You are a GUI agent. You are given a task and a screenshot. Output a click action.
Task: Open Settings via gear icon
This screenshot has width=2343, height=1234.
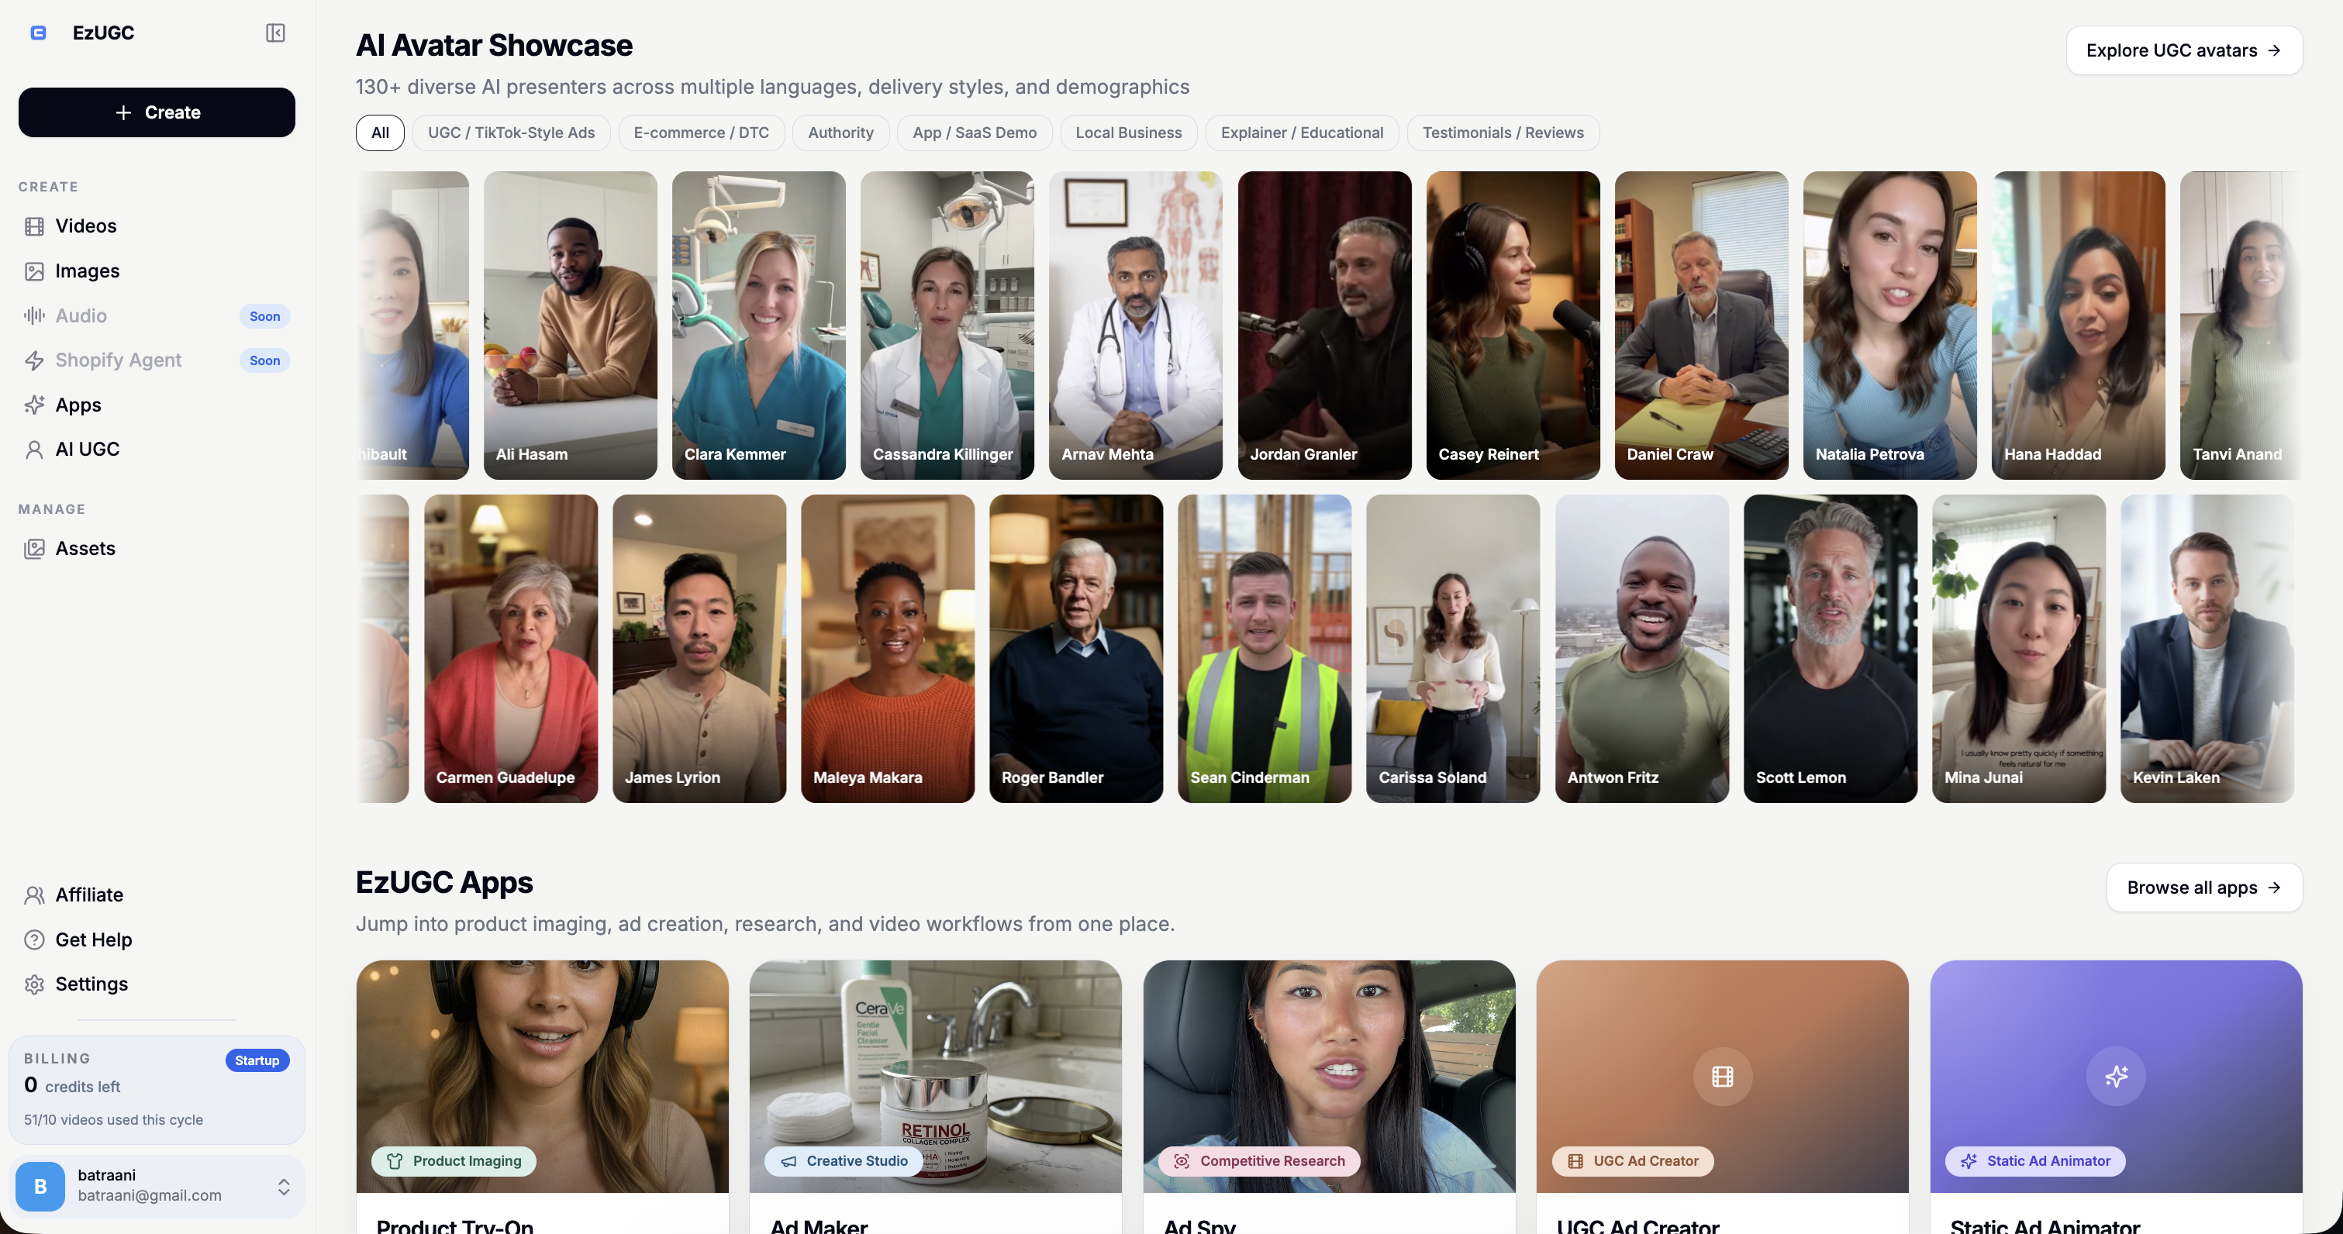(x=35, y=984)
